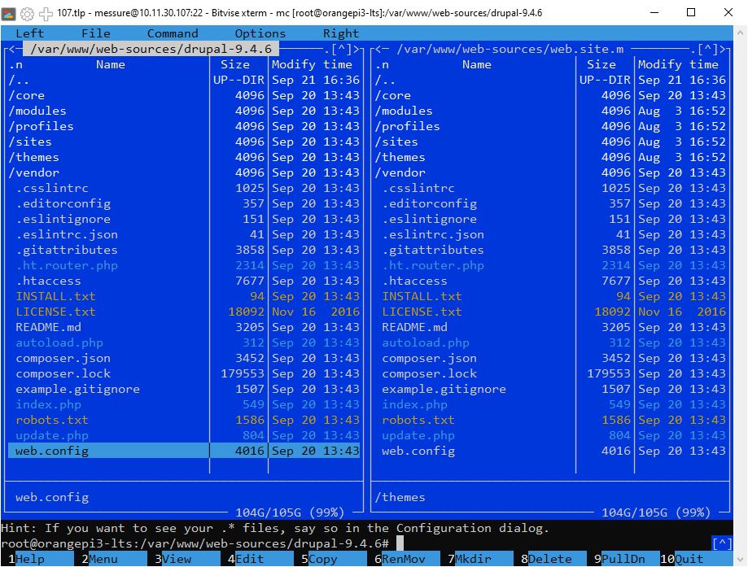Click the F9 PullDn button

coord(628,559)
